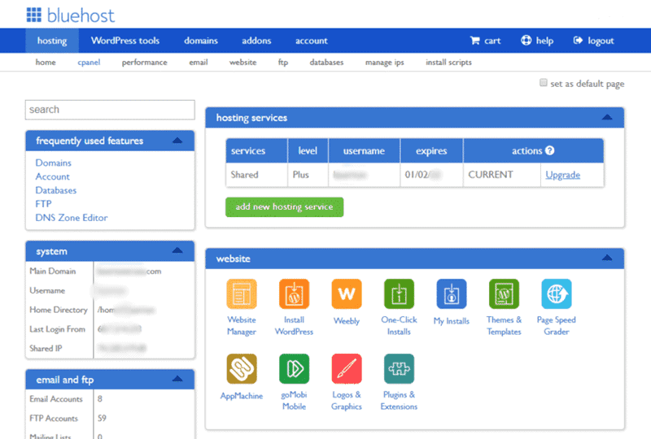Open the manage ips submenu item
651x439 pixels.
tap(384, 63)
